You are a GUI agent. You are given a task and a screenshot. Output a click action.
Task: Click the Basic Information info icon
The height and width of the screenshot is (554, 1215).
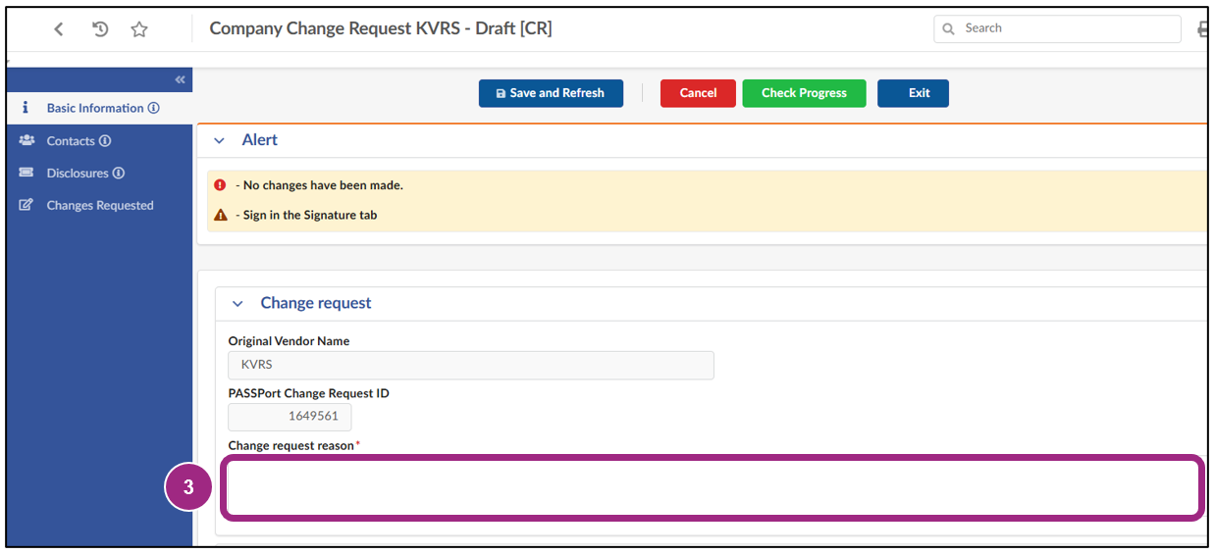coord(26,108)
